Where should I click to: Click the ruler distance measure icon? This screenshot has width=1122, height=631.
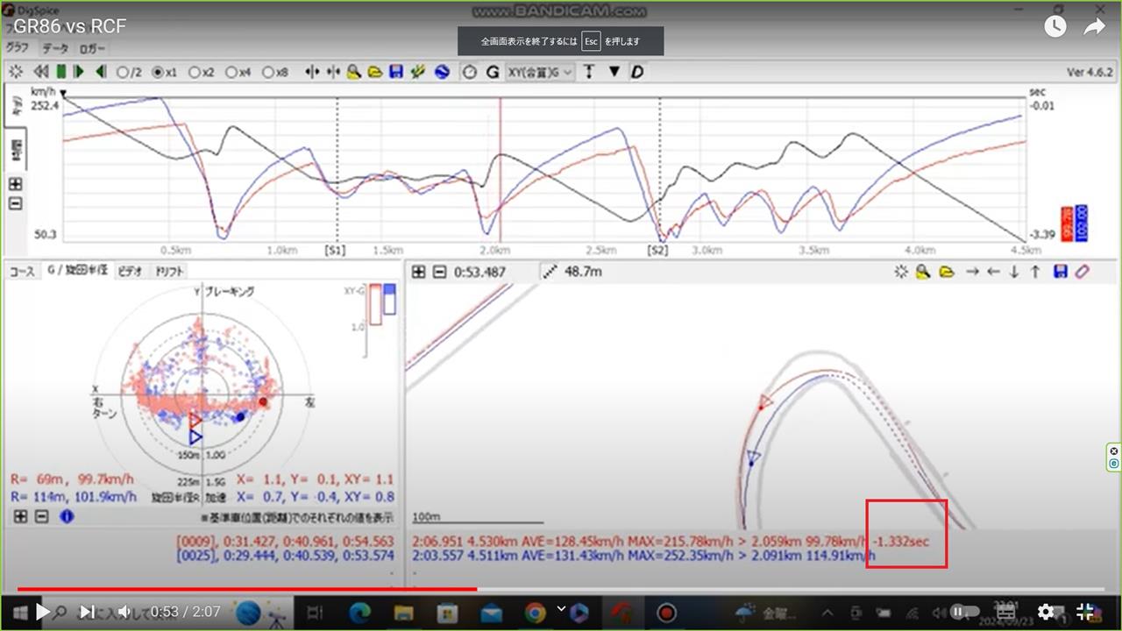click(550, 272)
